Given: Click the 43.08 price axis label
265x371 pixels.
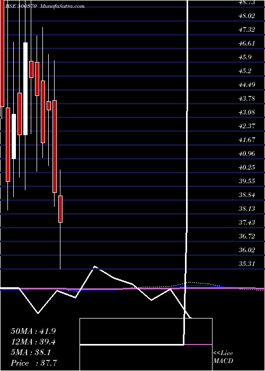Looking at the screenshot, I should (247, 112).
